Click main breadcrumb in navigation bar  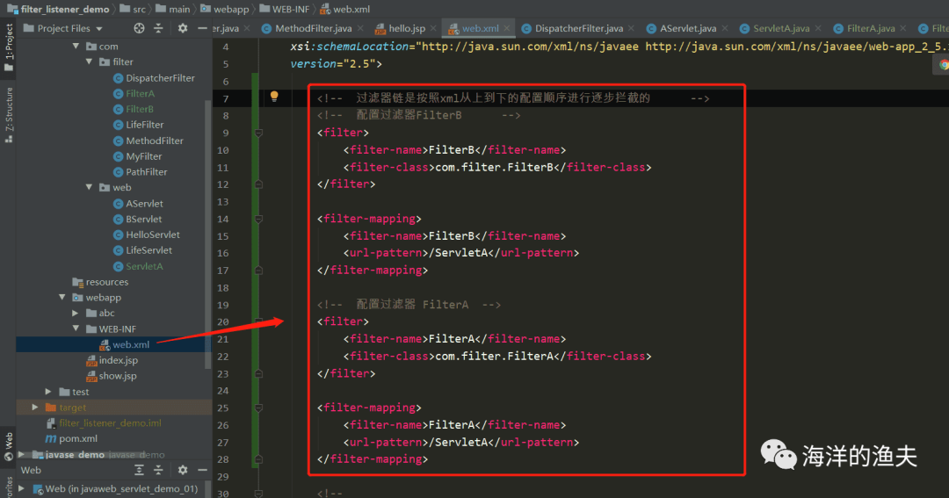pyautogui.click(x=173, y=9)
